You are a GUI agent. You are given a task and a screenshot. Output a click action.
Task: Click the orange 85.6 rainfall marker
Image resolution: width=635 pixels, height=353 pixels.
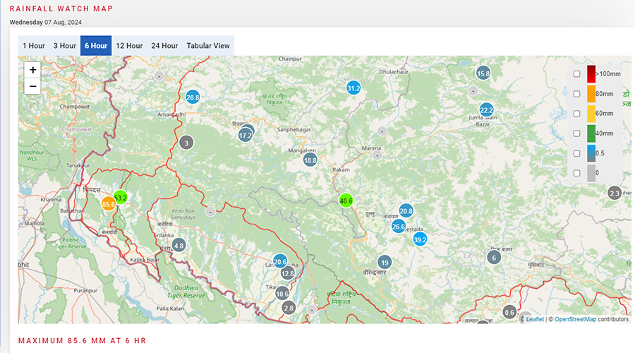pos(108,204)
